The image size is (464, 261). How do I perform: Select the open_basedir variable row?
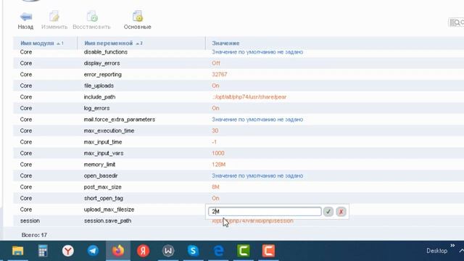(x=239, y=175)
